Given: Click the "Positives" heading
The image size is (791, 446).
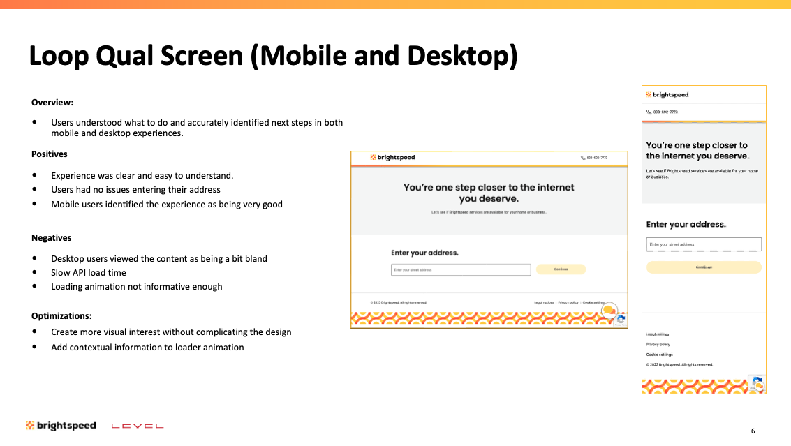Looking at the screenshot, I should tap(50, 154).
